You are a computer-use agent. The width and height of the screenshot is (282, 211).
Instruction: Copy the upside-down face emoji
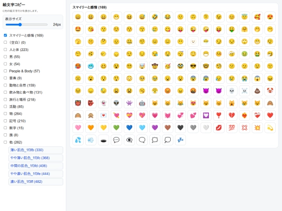[x=193, y=17]
